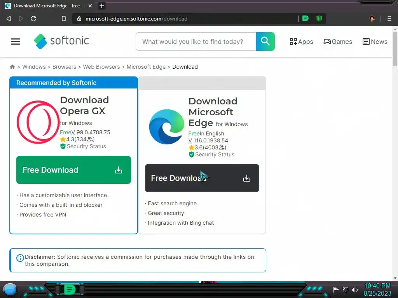Image resolution: width=398 pixels, height=298 pixels.
Task: Click the Download Microsoft Edge title
Action: click(x=213, y=112)
